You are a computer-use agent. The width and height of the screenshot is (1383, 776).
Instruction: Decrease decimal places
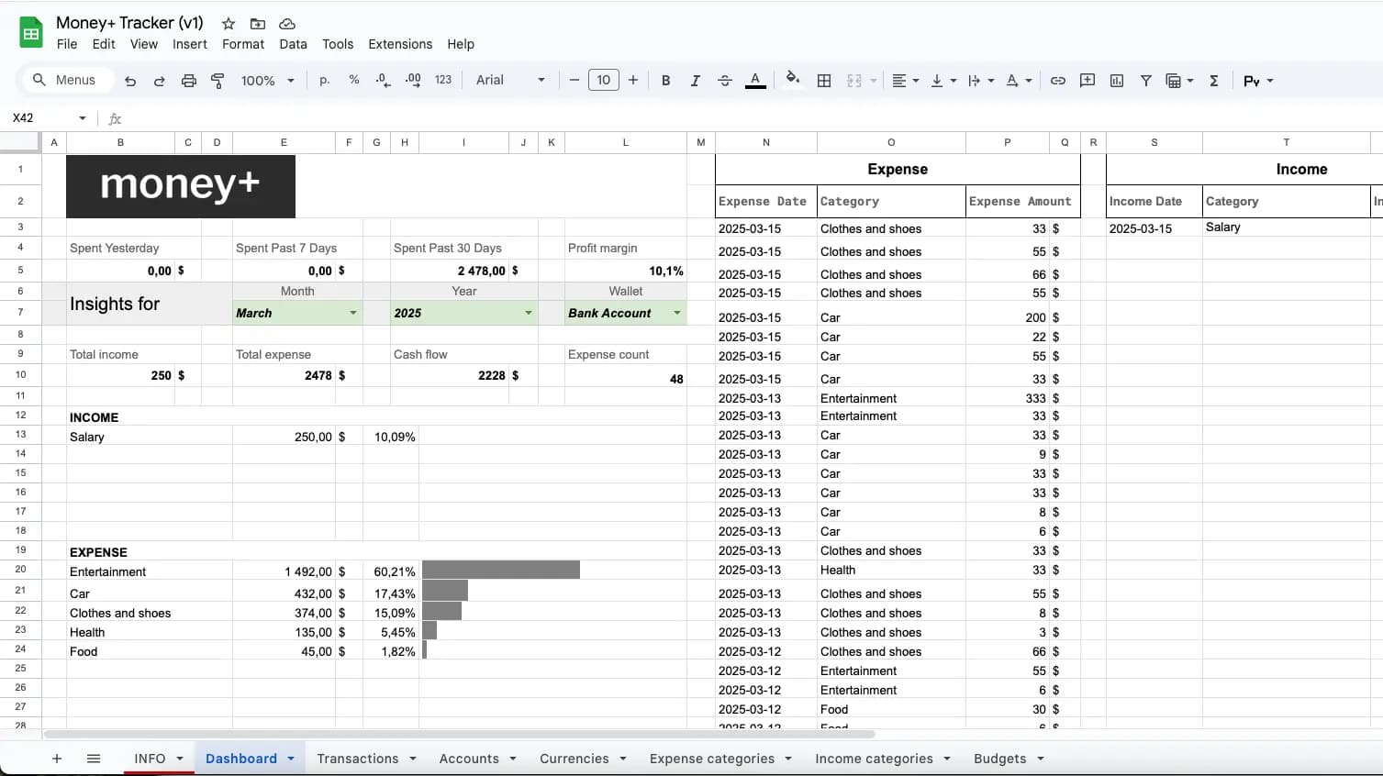tap(384, 81)
